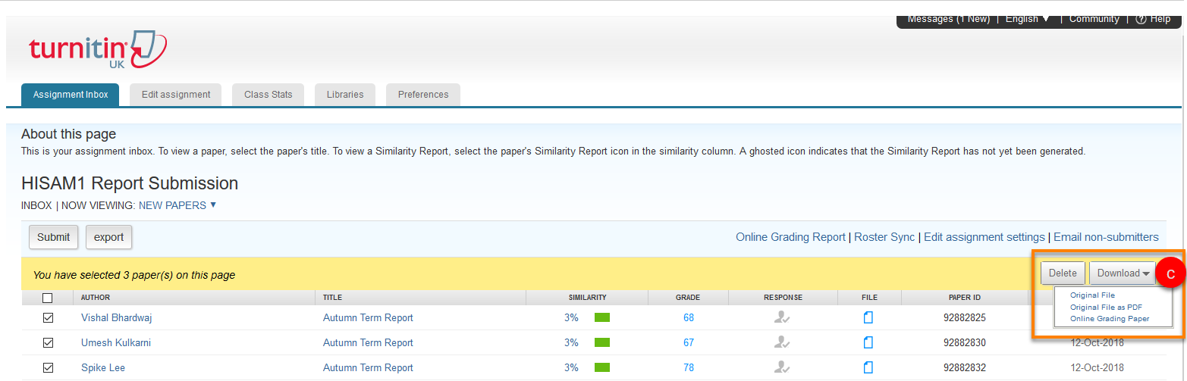Open file icon for Umesh Kulkarni
The image size is (1187, 381).
pos(868,342)
